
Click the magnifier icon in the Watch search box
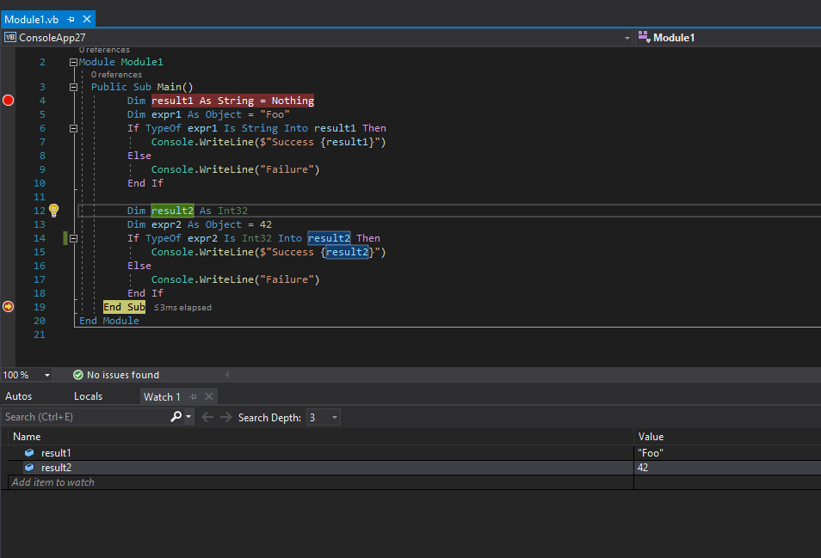(x=176, y=415)
